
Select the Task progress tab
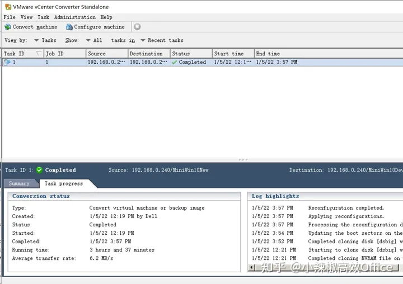pyautogui.click(x=64, y=183)
